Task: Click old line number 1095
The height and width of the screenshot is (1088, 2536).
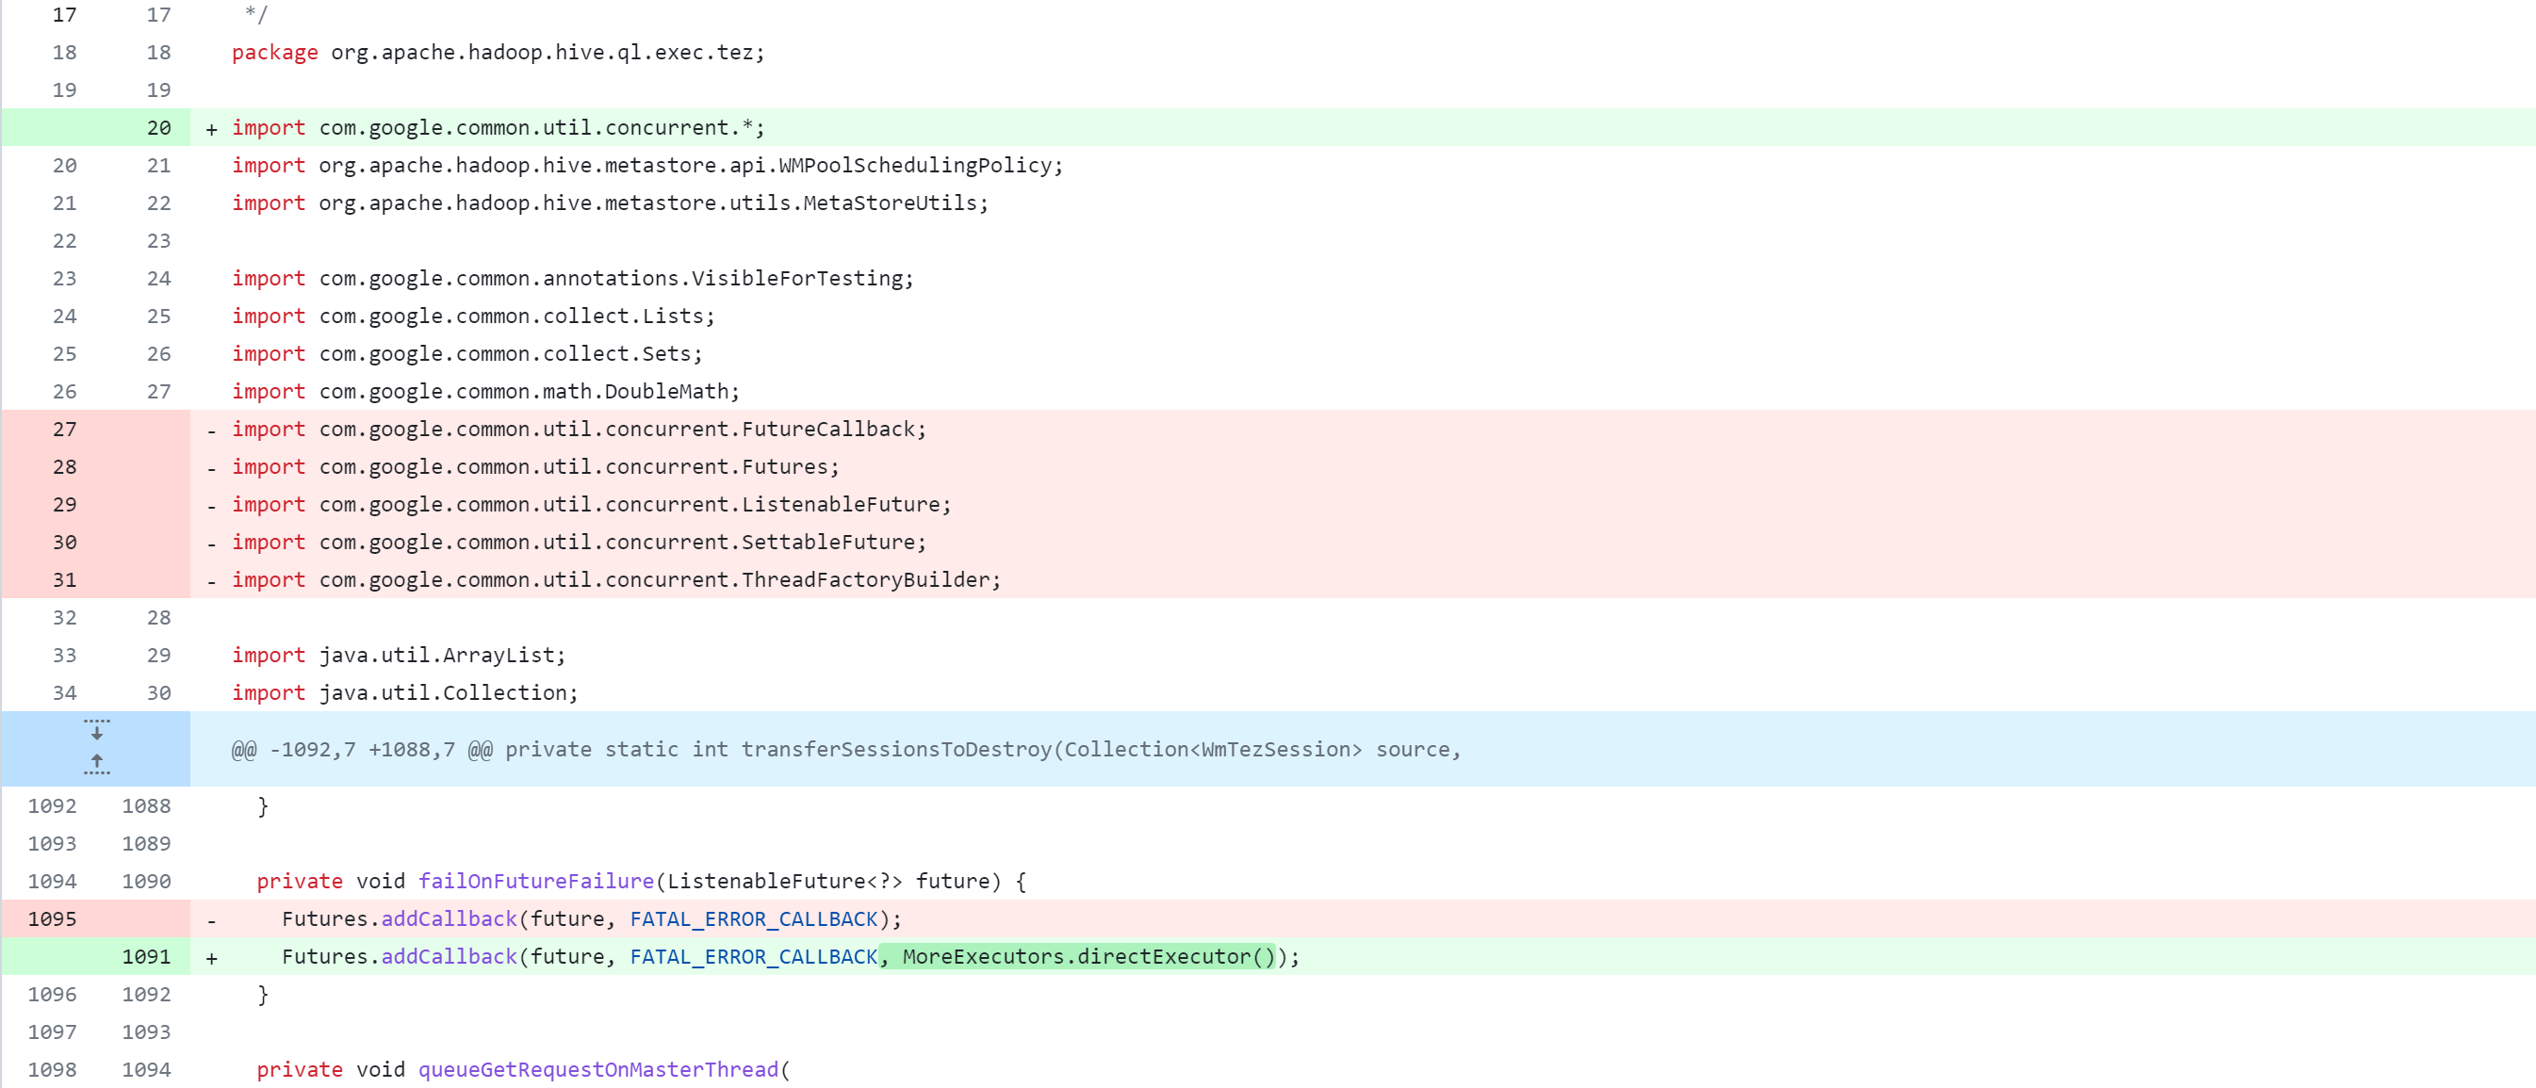Action: tap(51, 918)
